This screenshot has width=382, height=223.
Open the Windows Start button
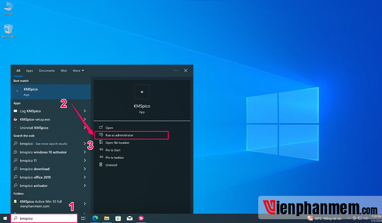point(5,218)
